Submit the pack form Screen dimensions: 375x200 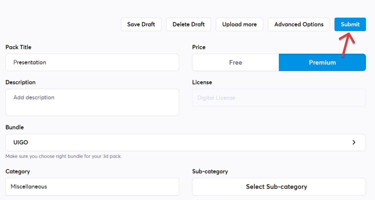click(x=350, y=24)
